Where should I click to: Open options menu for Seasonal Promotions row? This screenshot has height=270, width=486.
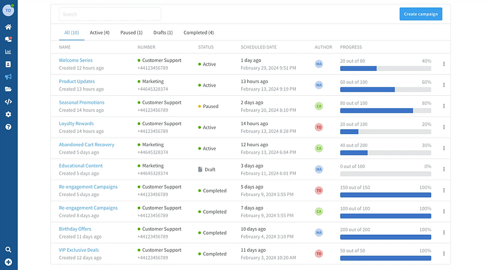[443, 106]
